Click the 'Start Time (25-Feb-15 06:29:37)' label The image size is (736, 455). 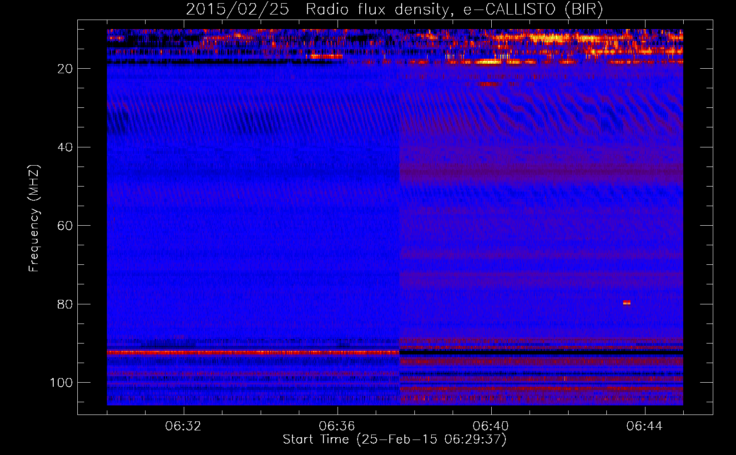coord(394,440)
